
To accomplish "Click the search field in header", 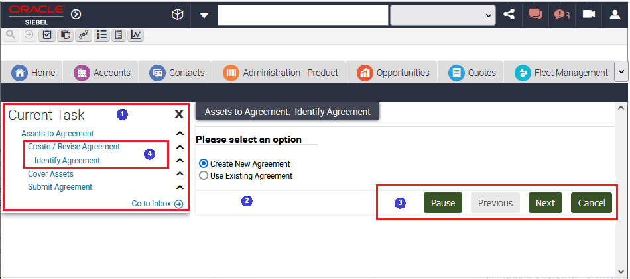I will 303,15.
